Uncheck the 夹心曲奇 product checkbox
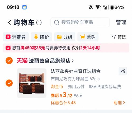Screen dimensions: 132x113 pos(9,83)
